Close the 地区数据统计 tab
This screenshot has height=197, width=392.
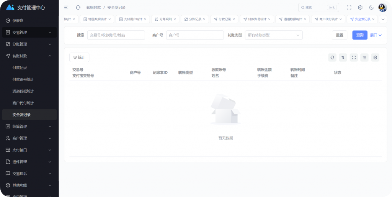[x=109, y=19]
